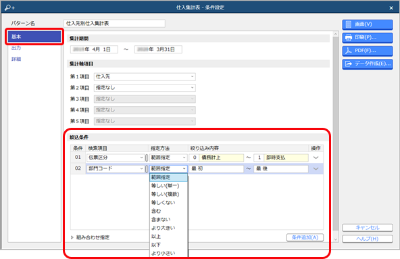Click condition number 01 cell
400x259 pixels.
tap(78, 158)
